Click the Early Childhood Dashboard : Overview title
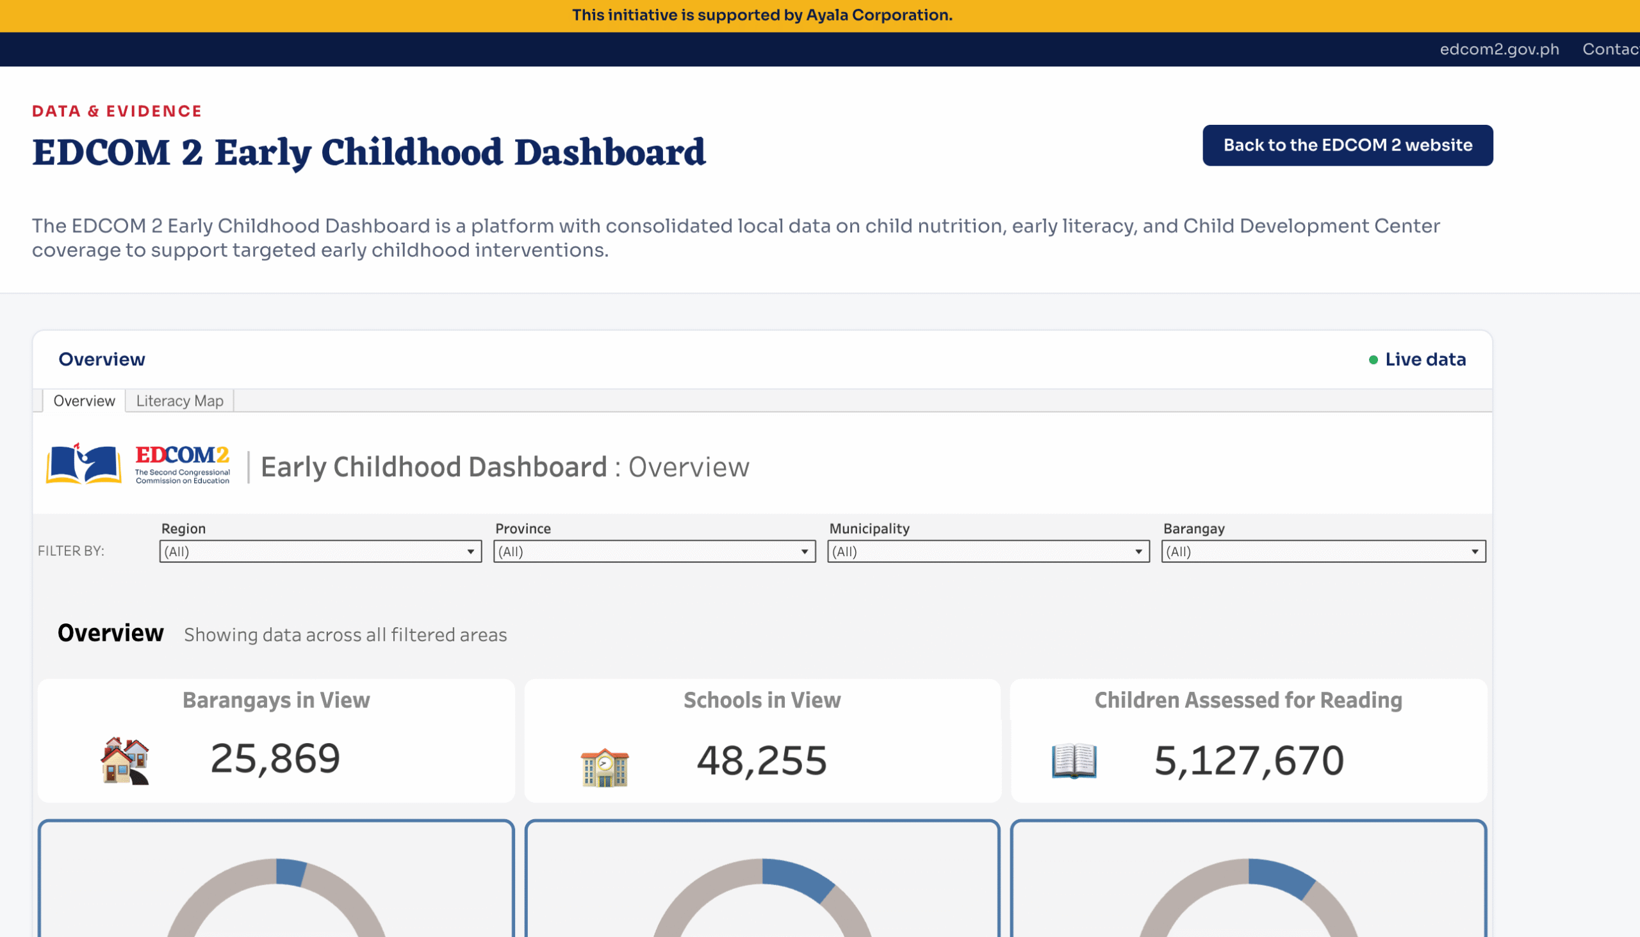This screenshot has width=1640, height=937. (x=505, y=467)
